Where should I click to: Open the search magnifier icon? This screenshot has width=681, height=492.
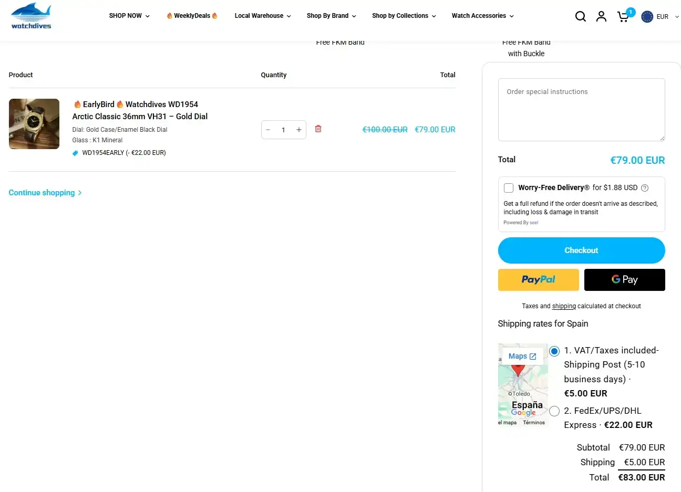click(x=580, y=16)
